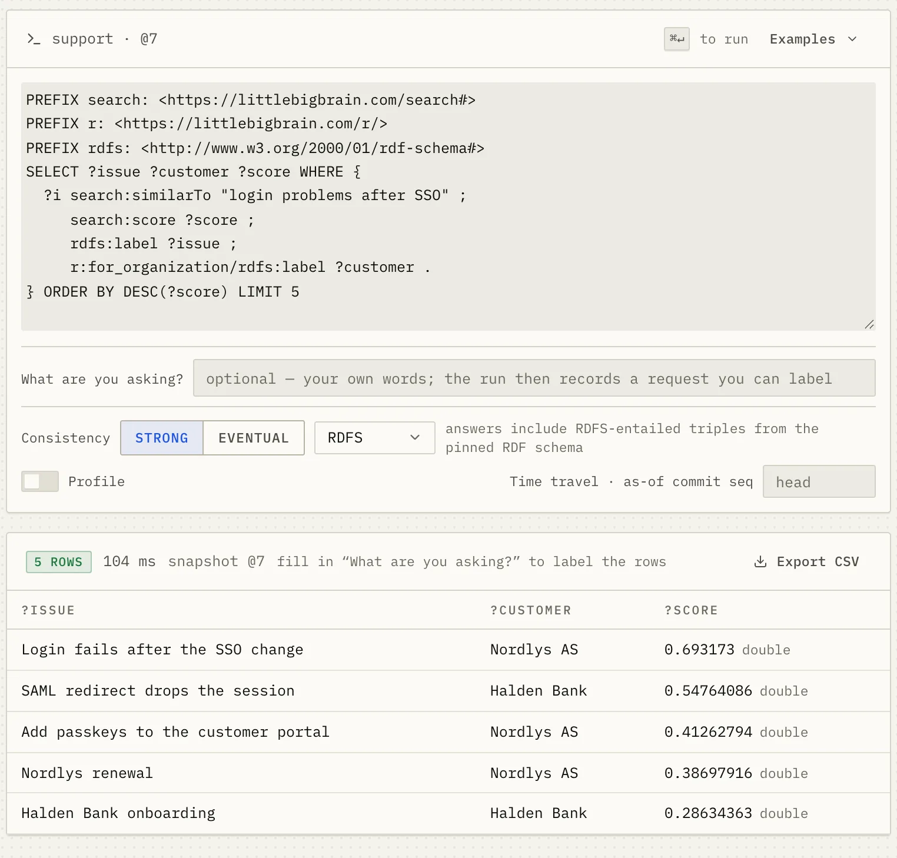Click the "snapshot @7" status text
Viewport: 897px width, 858px height.
[217, 561]
